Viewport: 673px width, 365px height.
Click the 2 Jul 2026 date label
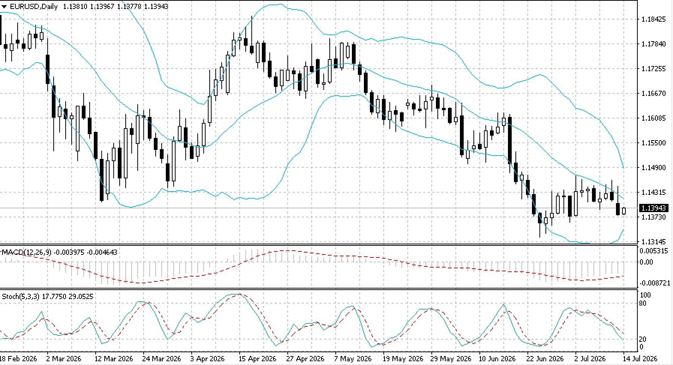(590, 359)
